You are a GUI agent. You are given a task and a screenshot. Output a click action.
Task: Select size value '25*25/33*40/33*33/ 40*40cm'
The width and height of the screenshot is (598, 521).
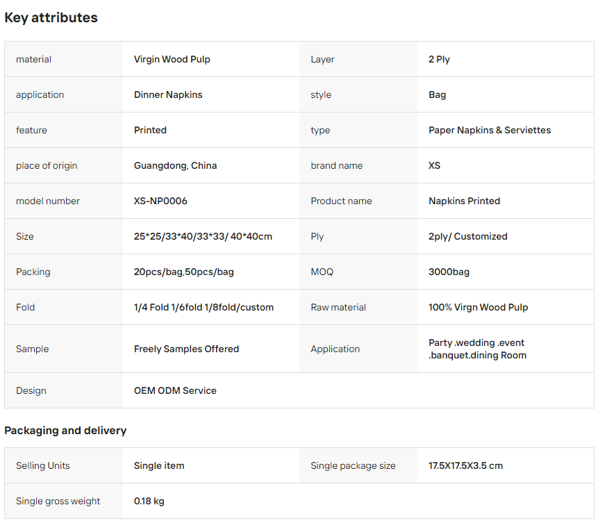coord(203,236)
